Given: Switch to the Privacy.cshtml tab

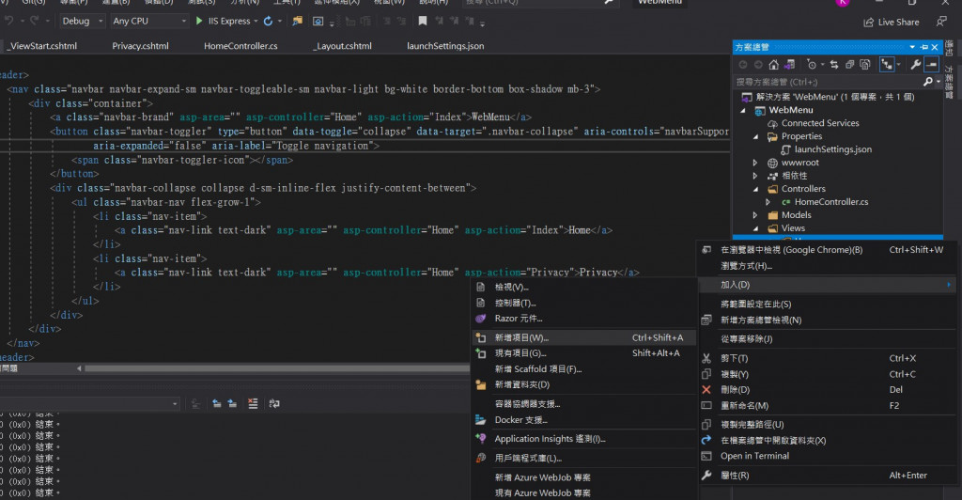Looking at the screenshot, I should tap(140, 46).
